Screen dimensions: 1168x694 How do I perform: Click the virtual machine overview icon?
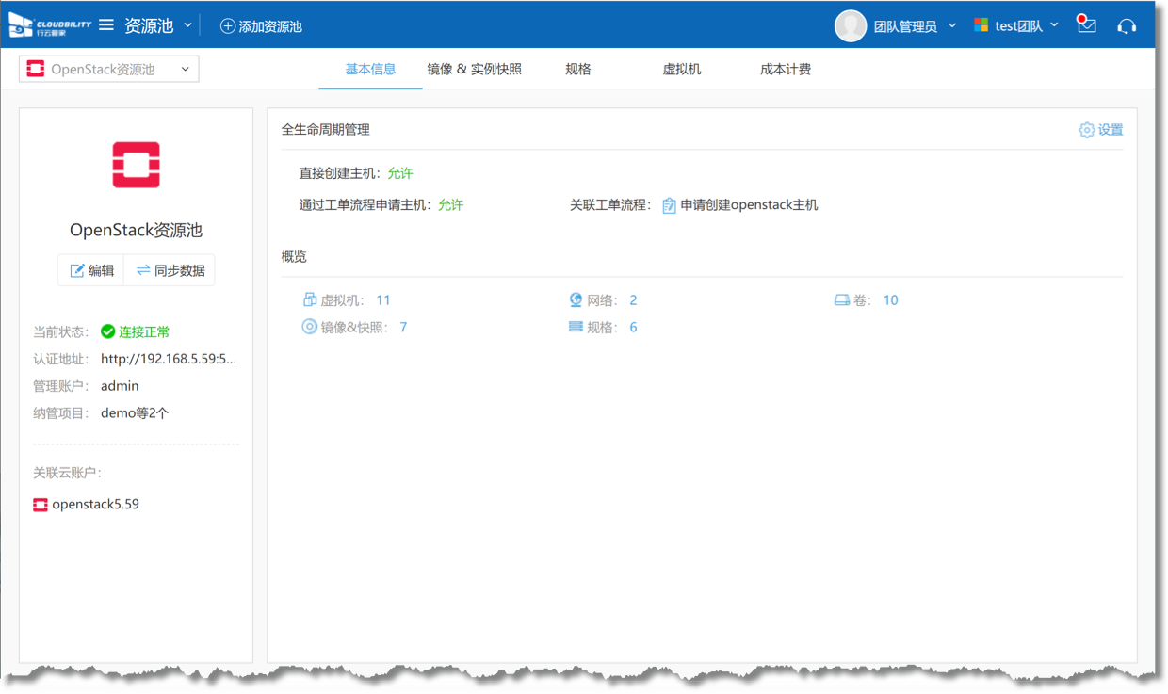click(x=309, y=300)
